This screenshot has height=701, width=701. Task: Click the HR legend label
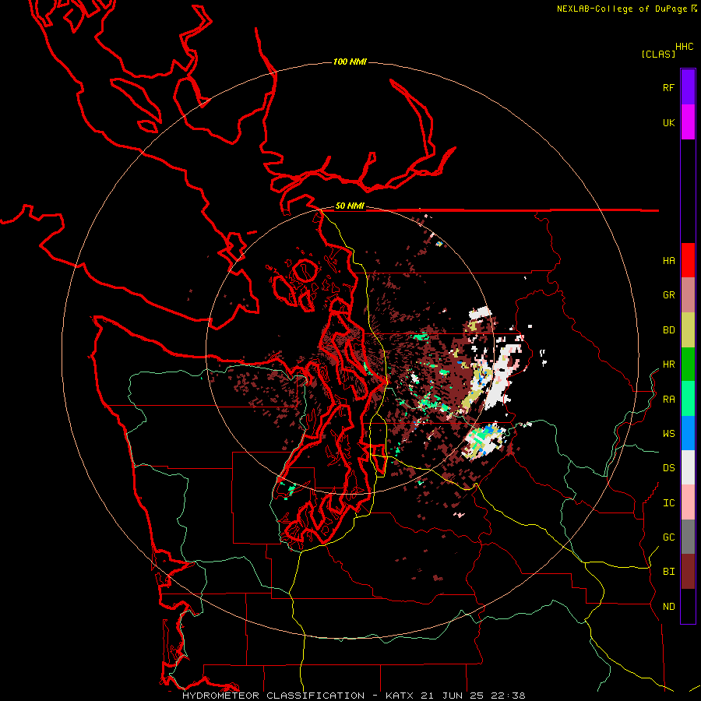(x=668, y=365)
